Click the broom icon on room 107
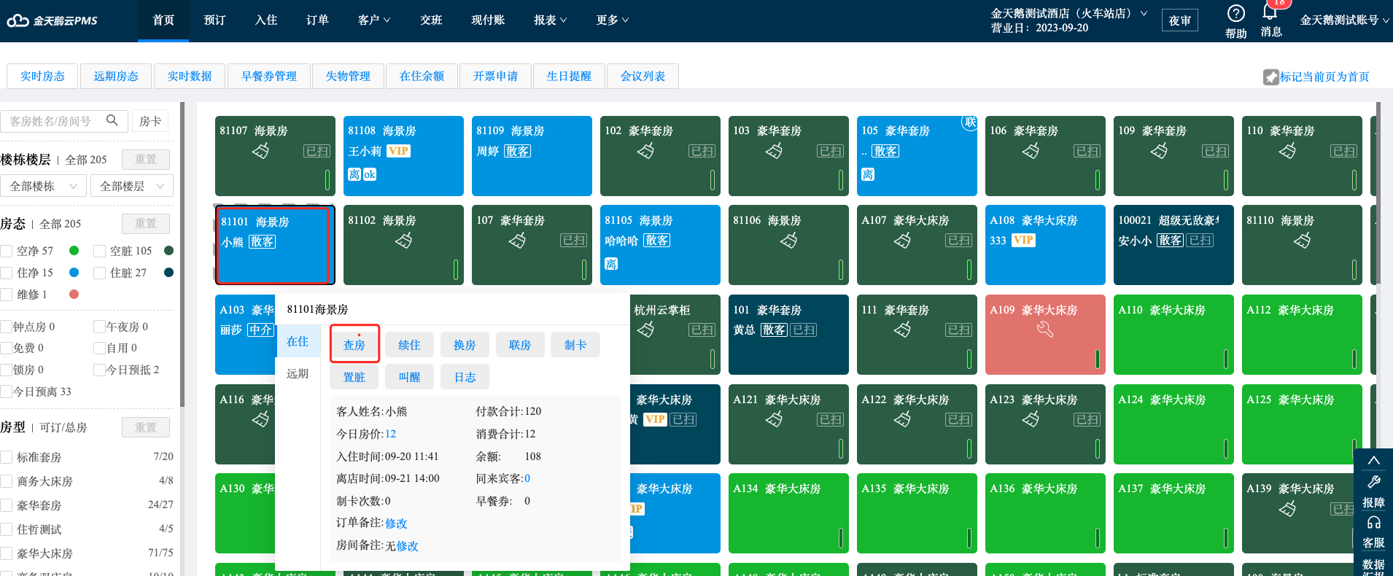Image resolution: width=1393 pixels, height=576 pixels. 517,240
